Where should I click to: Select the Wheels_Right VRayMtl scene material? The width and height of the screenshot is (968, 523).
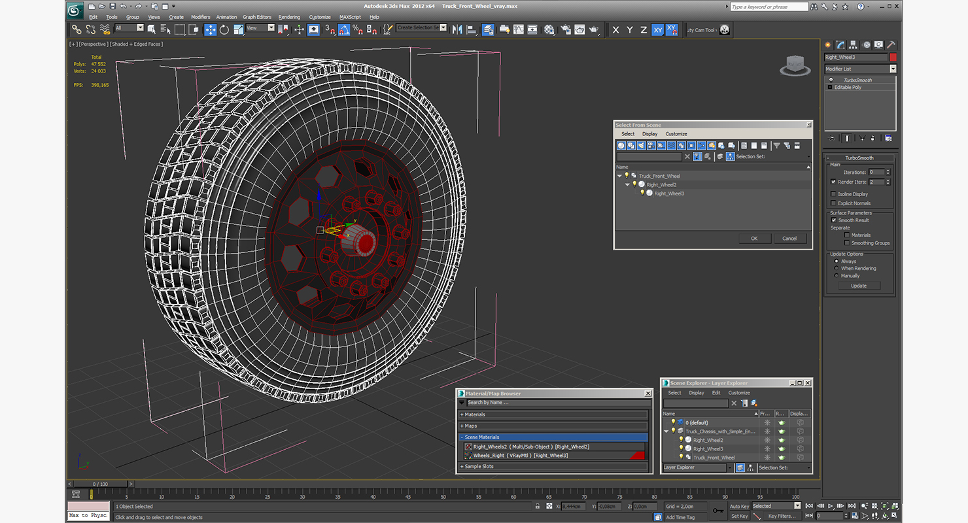(554, 456)
